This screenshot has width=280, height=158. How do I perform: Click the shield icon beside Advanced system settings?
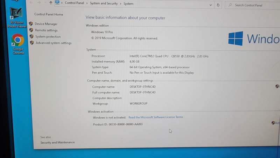pos(32,42)
